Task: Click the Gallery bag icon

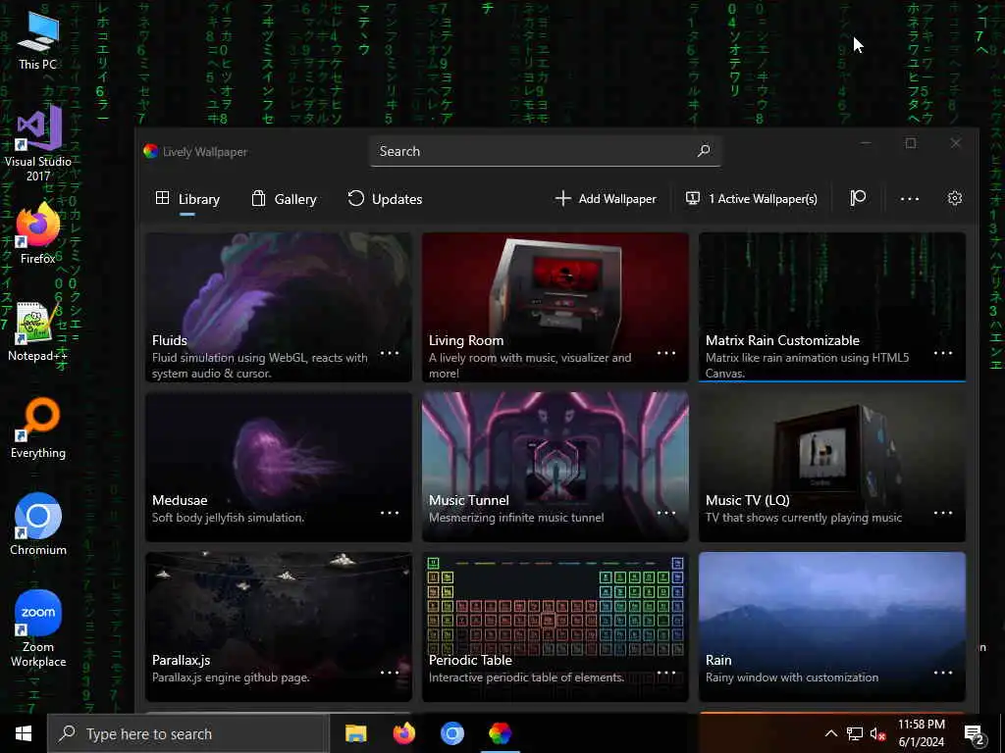Action: coord(258,198)
